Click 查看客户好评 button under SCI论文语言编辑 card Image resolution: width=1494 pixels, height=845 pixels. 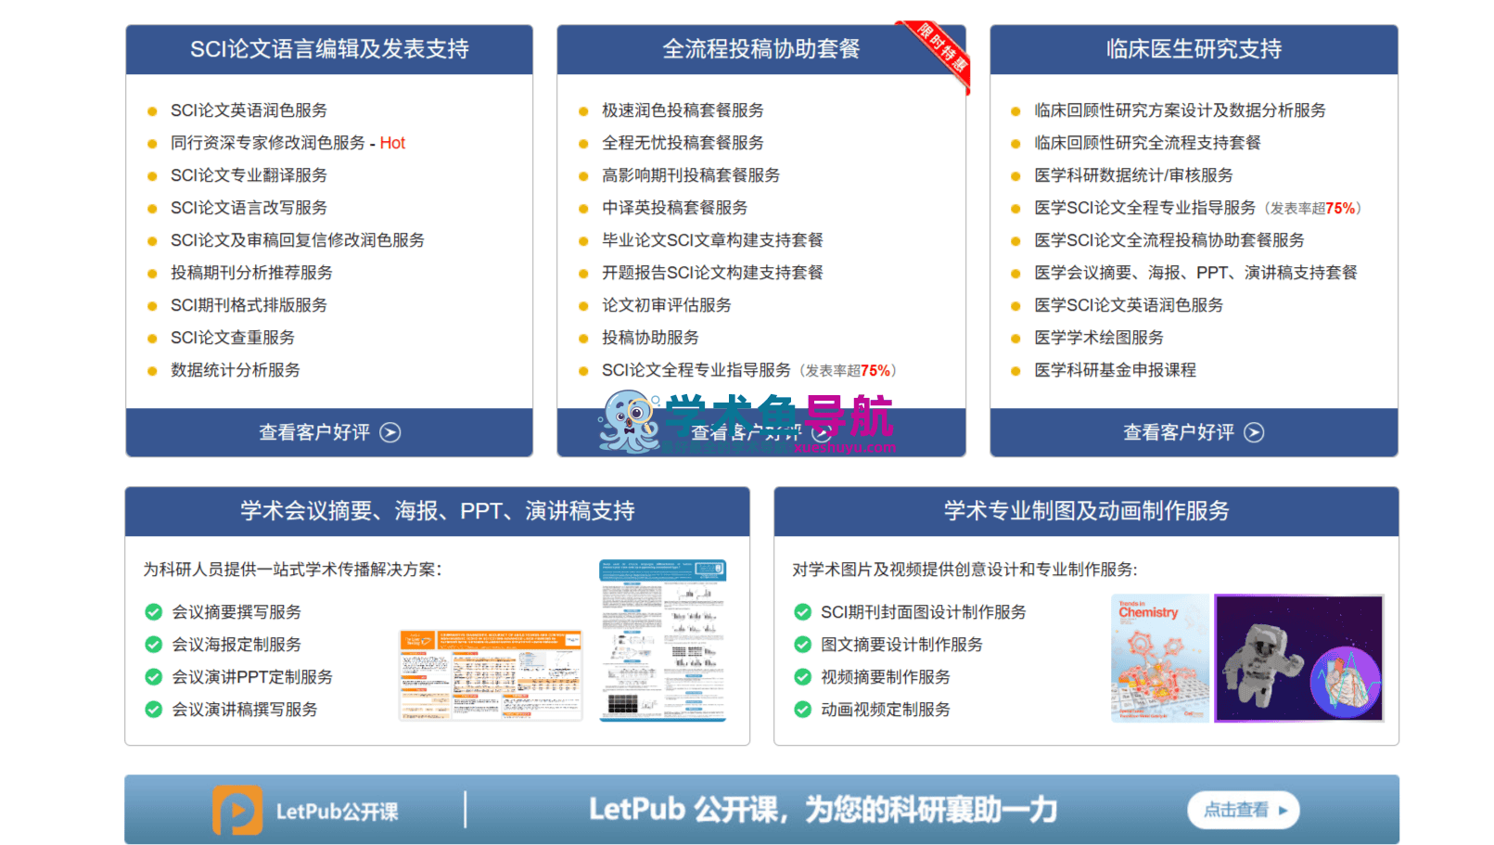click(329, 432)
